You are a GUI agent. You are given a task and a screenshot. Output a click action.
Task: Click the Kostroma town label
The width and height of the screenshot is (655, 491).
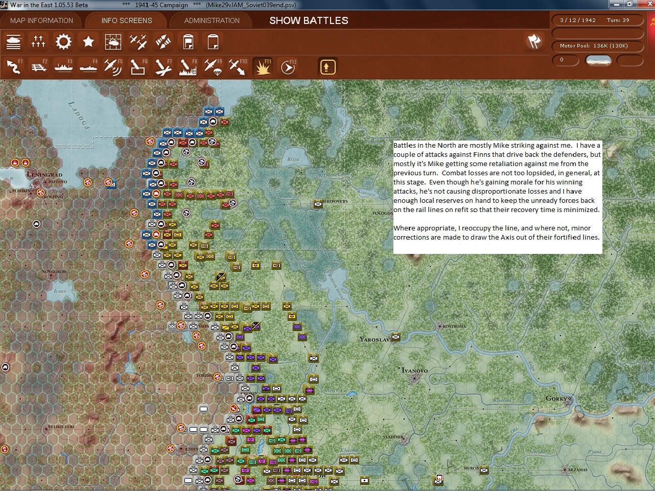[454, 326]
